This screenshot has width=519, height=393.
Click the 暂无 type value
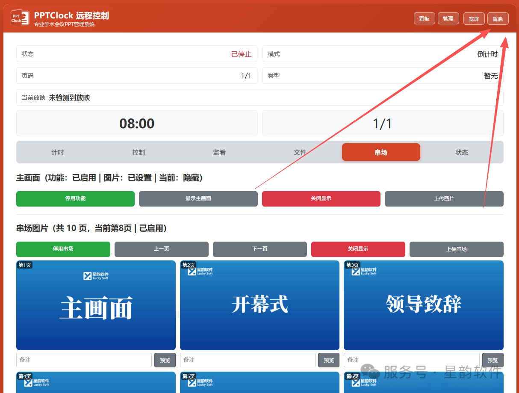tap(491, 76)
